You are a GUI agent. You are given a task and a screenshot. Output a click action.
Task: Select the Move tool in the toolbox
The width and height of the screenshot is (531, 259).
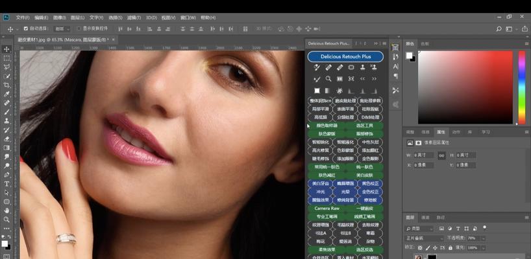click(x=6, y=49)
